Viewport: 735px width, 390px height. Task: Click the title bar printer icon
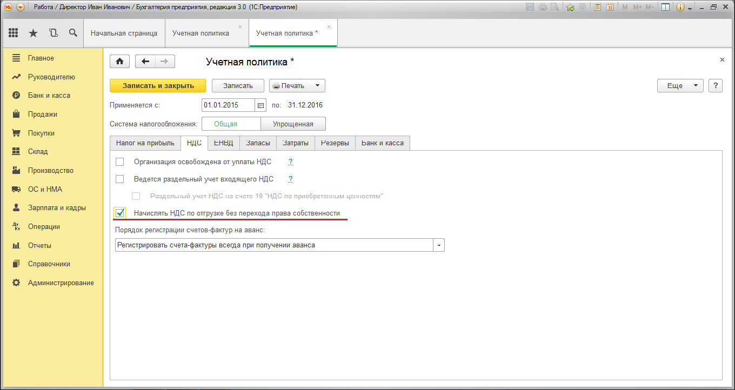[x=542, y=8]
